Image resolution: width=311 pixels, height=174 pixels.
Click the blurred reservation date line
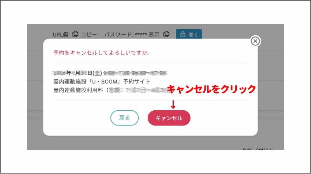pyautogui.click(x=110, y=73)
